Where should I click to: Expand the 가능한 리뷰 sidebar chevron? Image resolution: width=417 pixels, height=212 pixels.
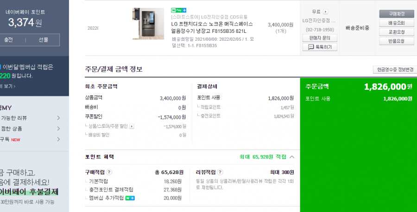click(x=58, y=118)
